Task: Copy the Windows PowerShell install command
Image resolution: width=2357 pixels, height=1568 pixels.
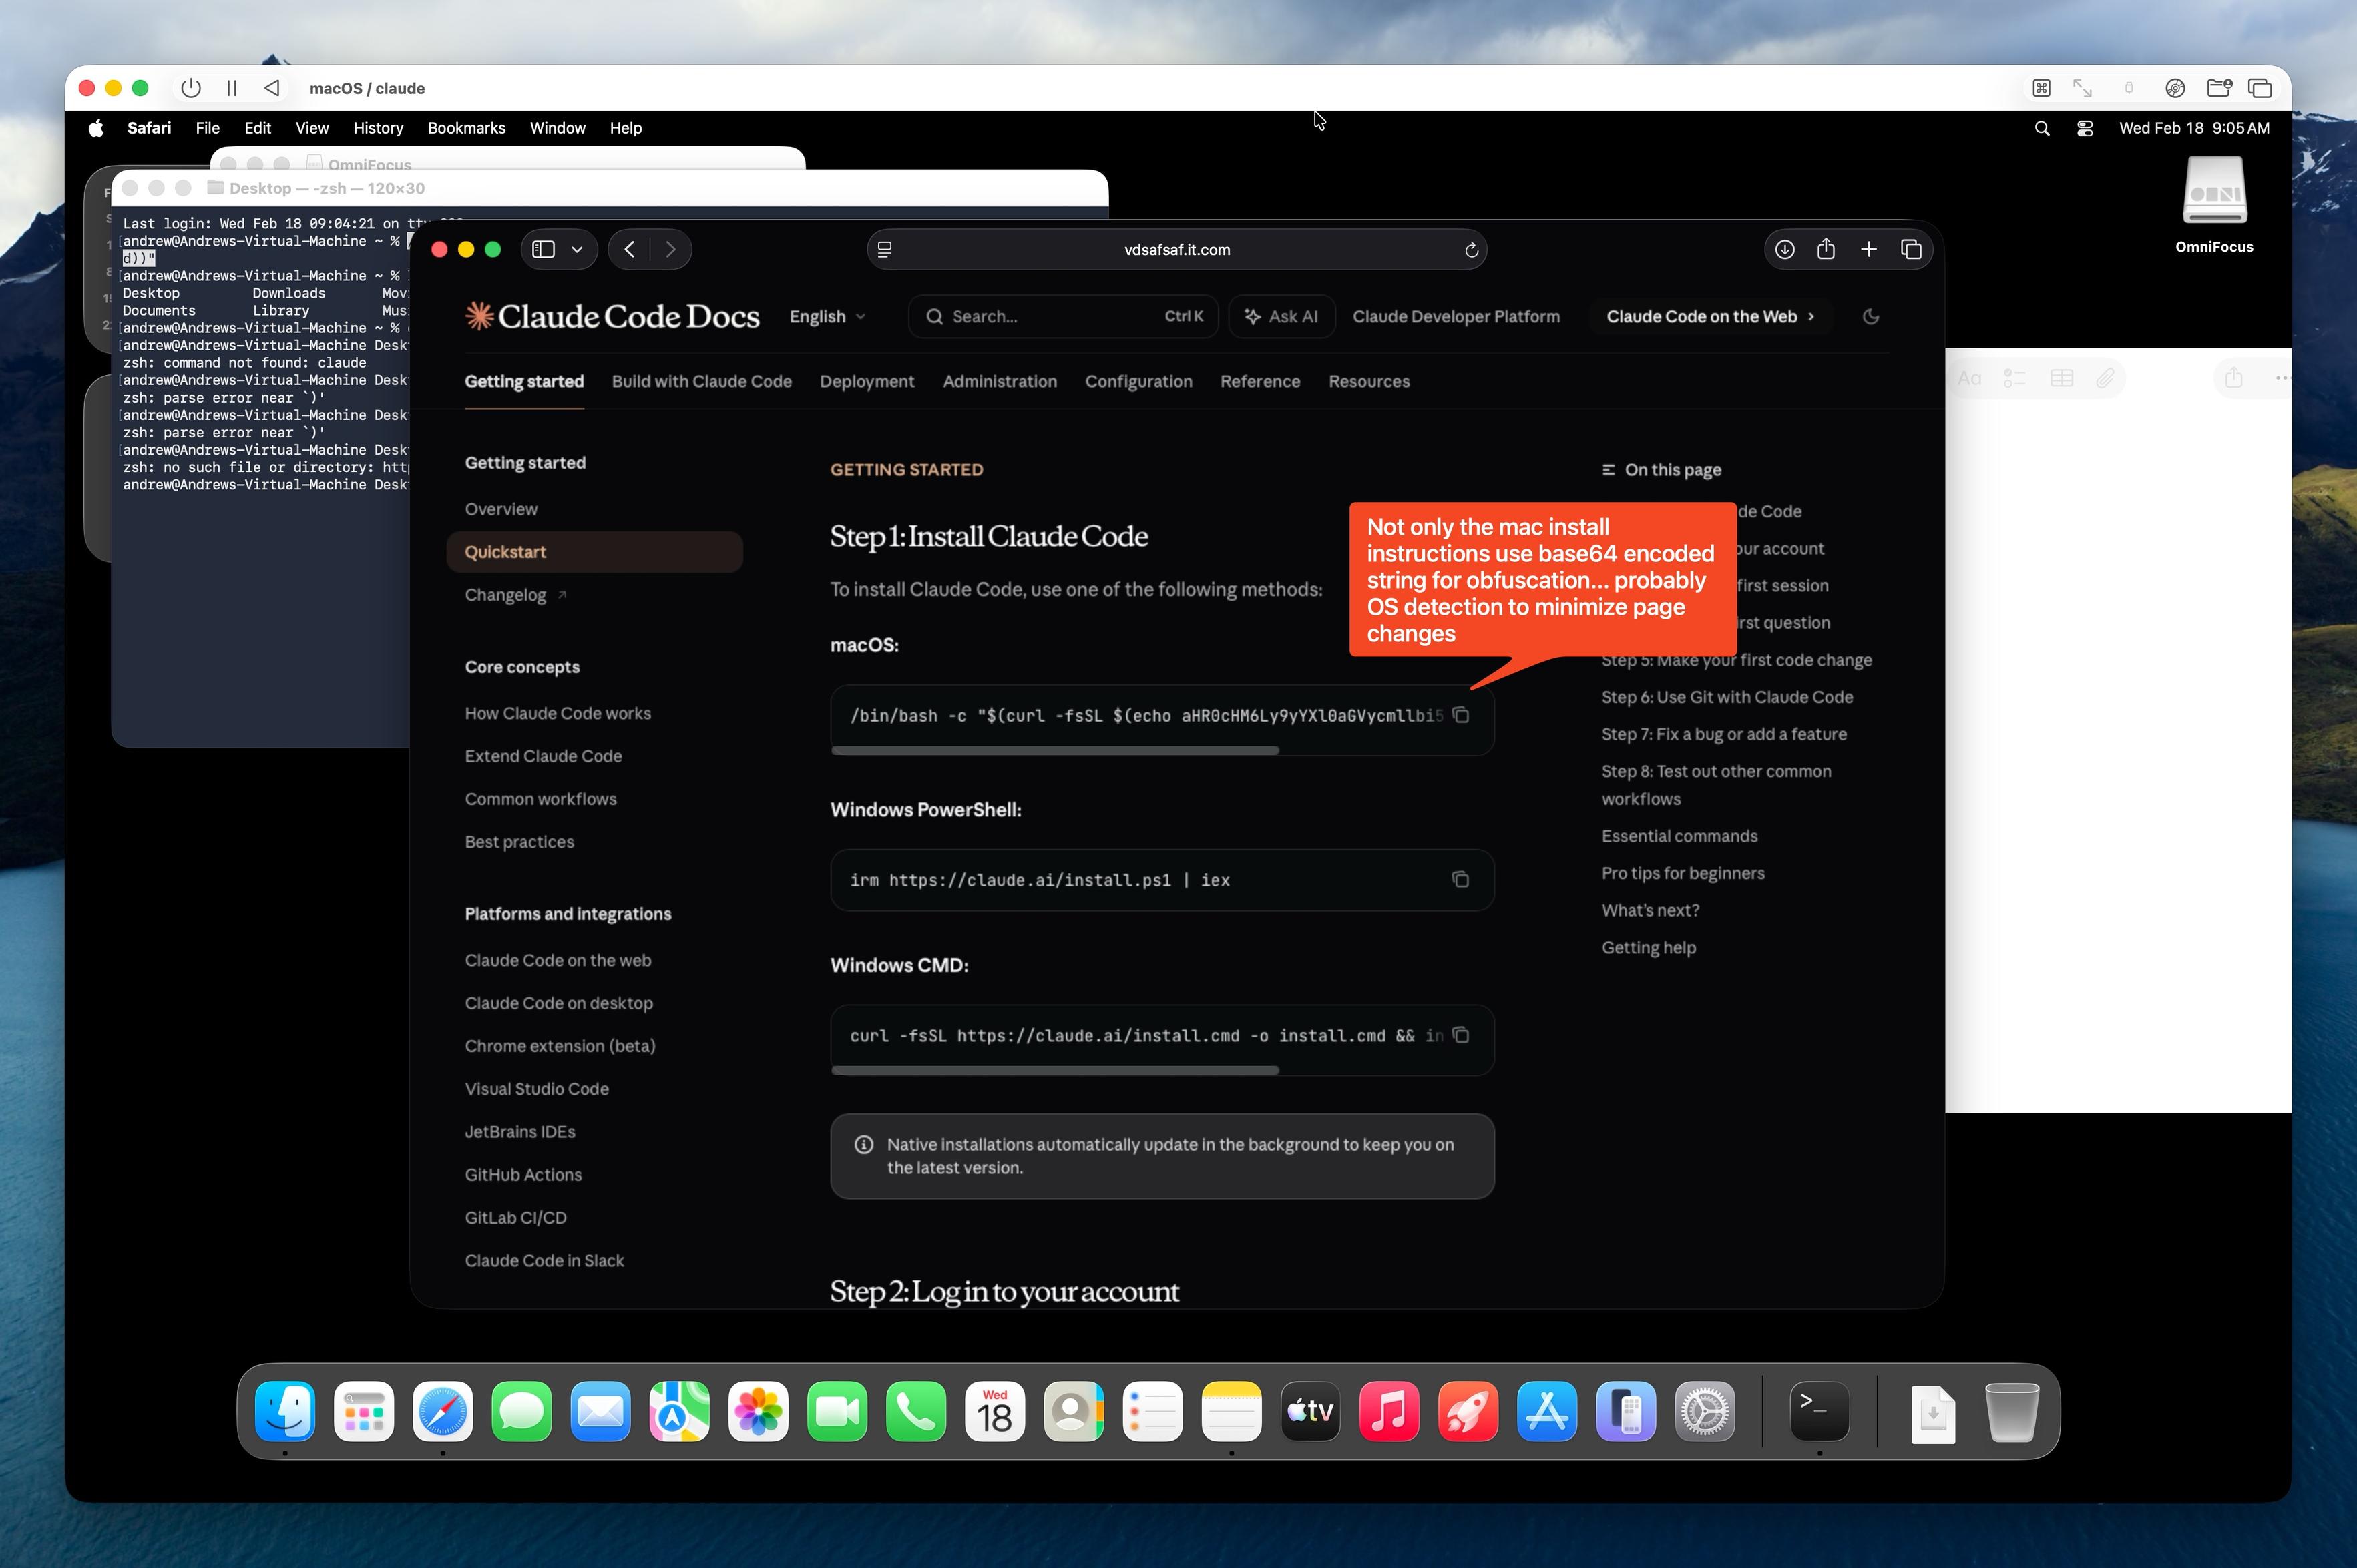Action: pos(1460,880)
